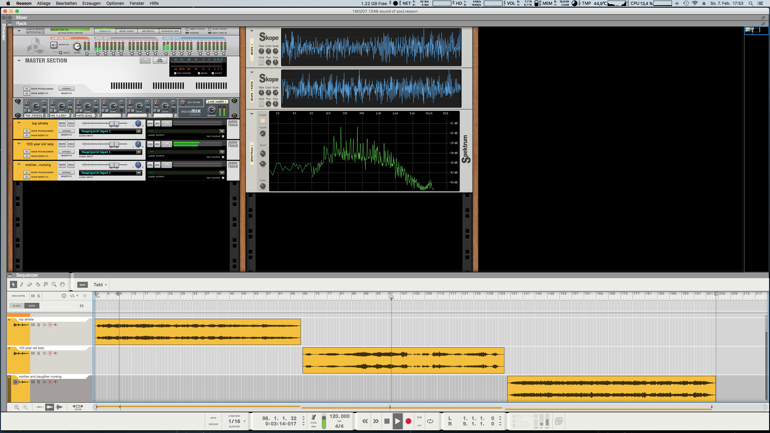Open the Wi-Fi status menu
The height and width of the screenshot is (433, 770).
pyautogui.click(x=695, y=3)
